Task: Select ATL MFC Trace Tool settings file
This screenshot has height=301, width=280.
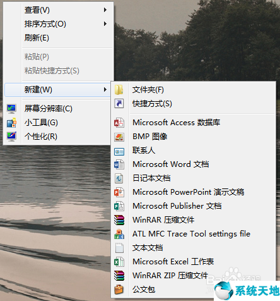Action: click(191, 234)
